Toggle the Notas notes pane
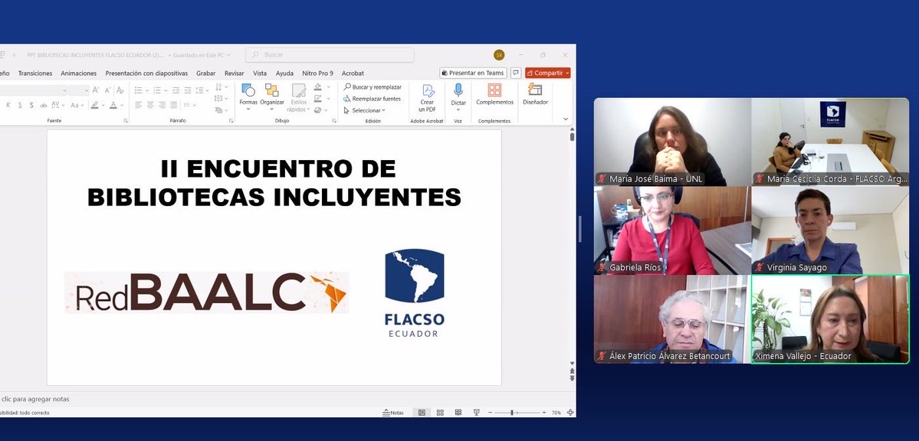 tap(393, 413)
